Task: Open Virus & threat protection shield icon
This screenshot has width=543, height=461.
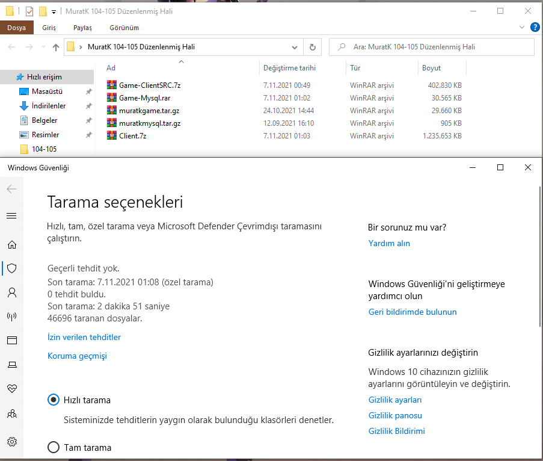Action: pyautogui.click(x=11, y=268)
